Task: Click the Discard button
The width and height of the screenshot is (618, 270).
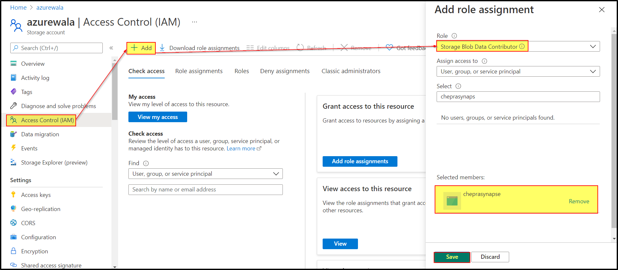Action: click(490, 257)
